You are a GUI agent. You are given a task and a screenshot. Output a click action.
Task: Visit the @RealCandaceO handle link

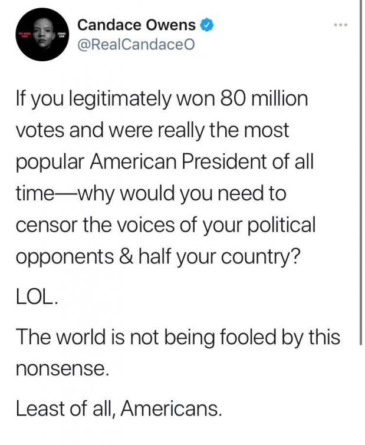(136, 44)
